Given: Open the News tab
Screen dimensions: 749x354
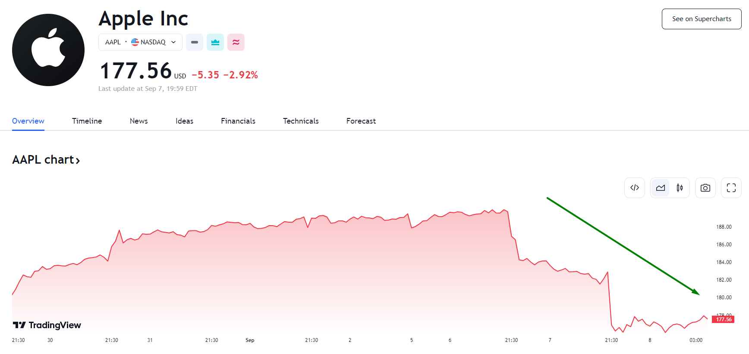Looking at the screenshot, I should (138, 121).
